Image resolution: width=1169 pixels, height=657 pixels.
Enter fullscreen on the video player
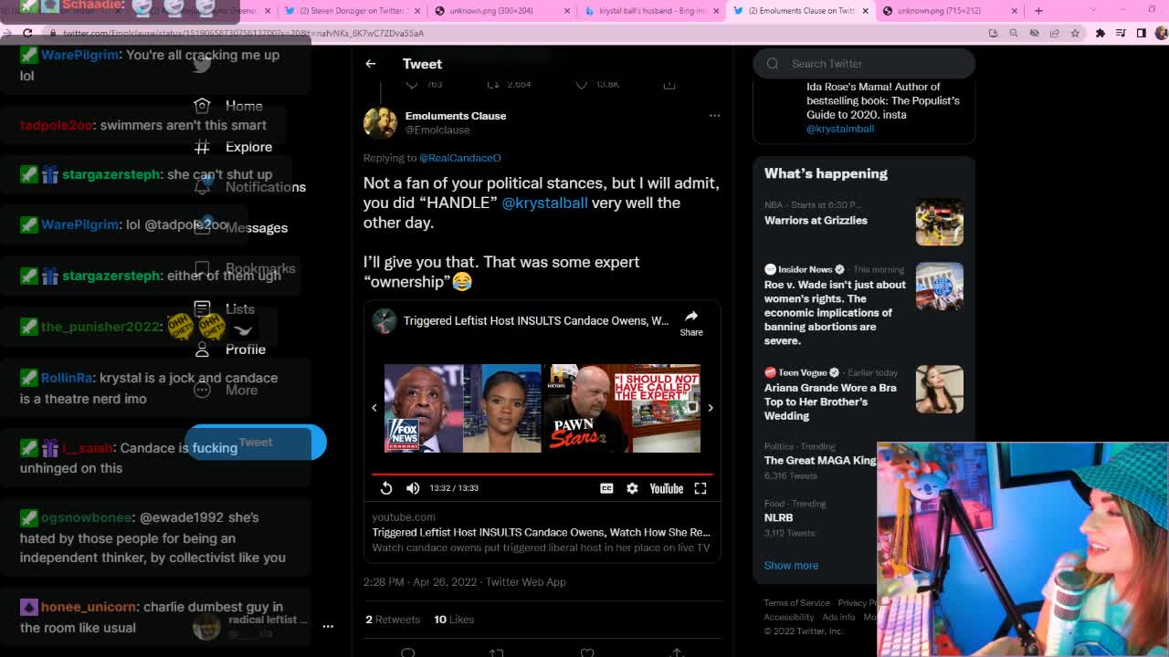point(700,488)
